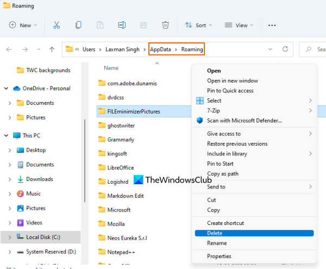Click the Delete trash icon in toolbar

coord(166,25)
